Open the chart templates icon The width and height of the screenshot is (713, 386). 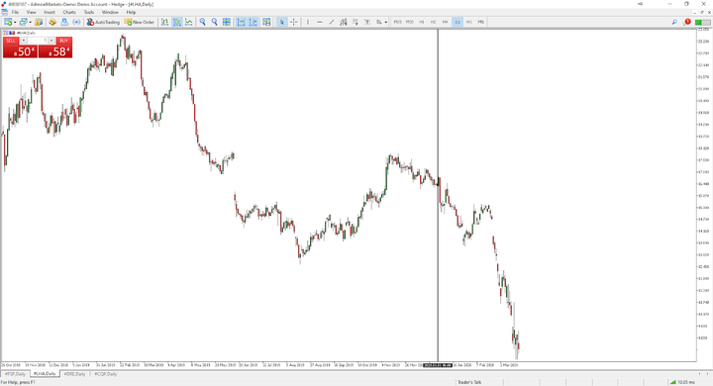point(267,22)
